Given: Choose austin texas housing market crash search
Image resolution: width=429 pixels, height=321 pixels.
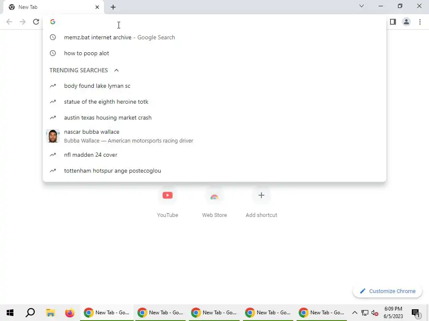Looking at the screenshot, I should [x=214, y=117].
